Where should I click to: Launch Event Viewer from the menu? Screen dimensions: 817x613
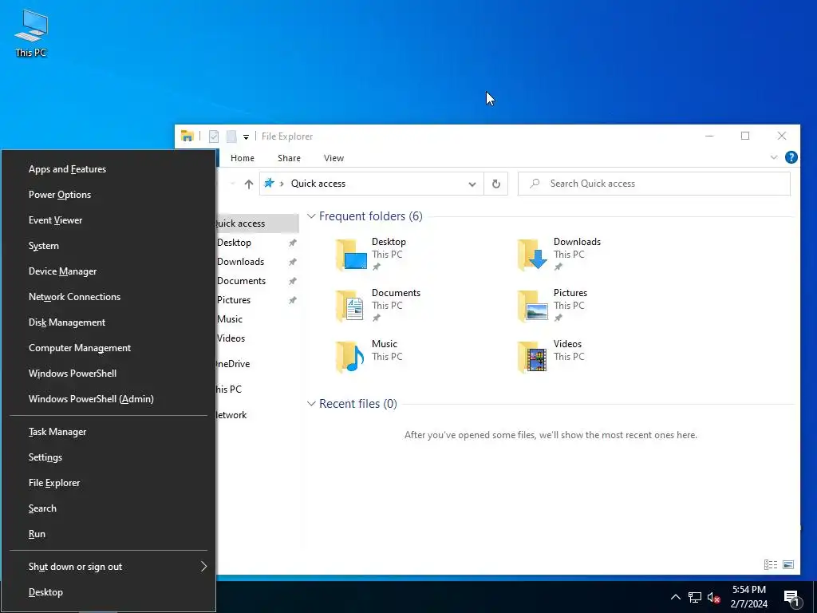point(109,220)
